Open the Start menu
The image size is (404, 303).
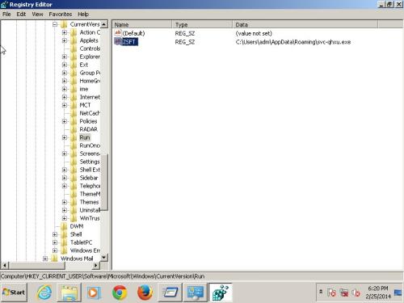pos(14,292)
